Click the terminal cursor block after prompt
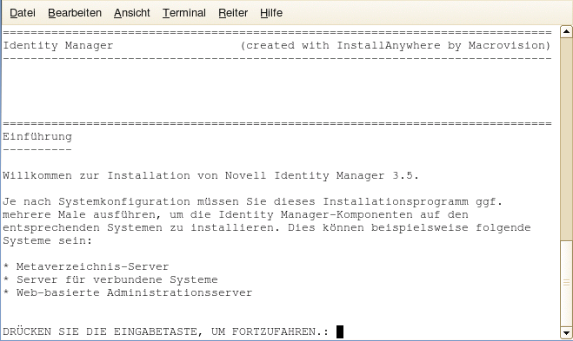Viewport: 573px width, 341px height. 340,331
